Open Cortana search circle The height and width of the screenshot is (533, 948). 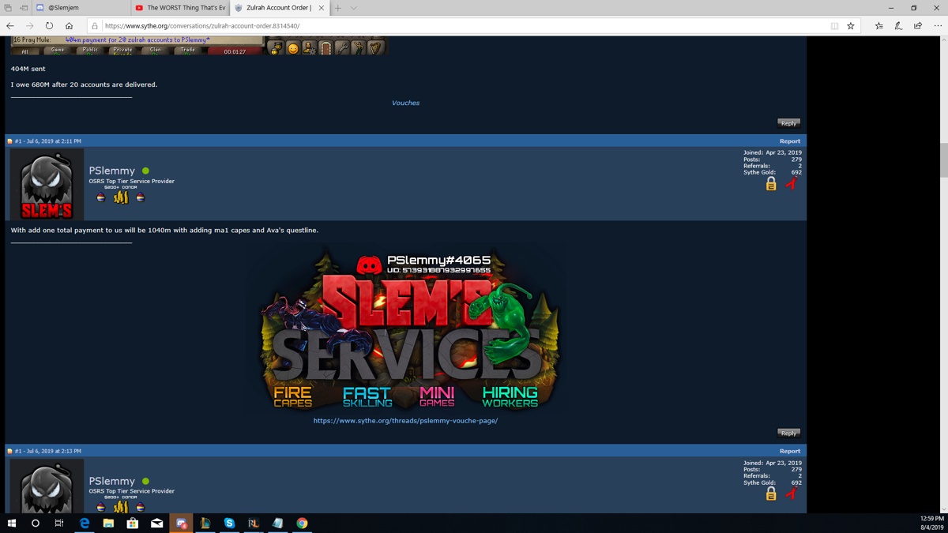[x=36, y=523]
